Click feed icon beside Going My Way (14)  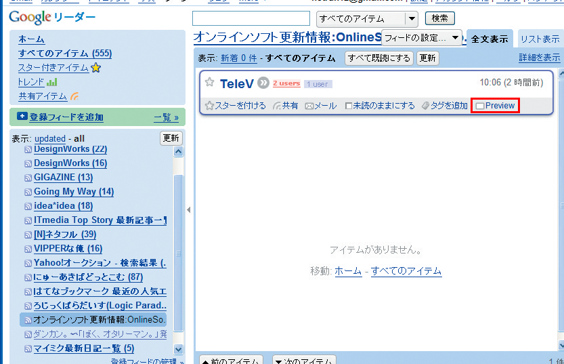coord(28,193)
